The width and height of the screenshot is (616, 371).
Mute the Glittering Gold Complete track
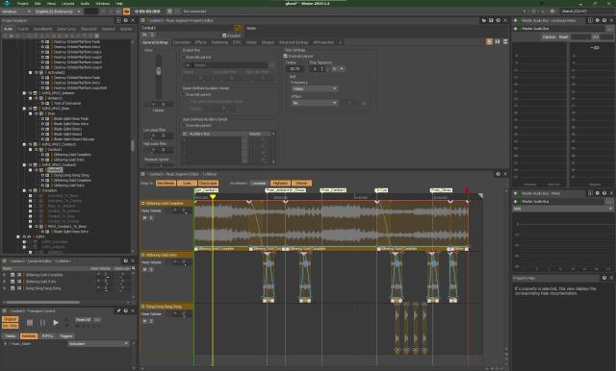click(144, 217)
